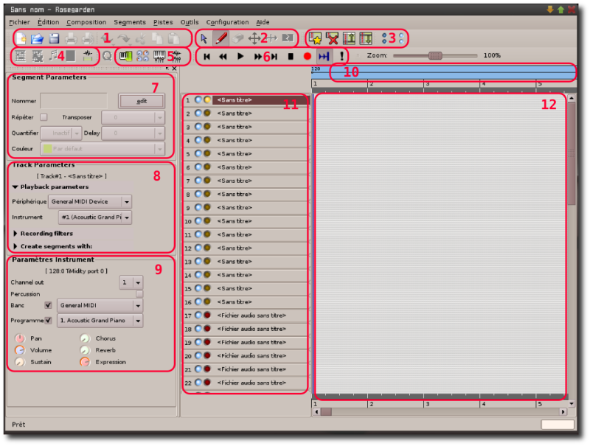Open the Périphérique General MIDI Device dropdown
The image size is (590, 446).
90,201
